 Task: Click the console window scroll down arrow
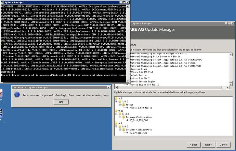click(x=128, y=81)
